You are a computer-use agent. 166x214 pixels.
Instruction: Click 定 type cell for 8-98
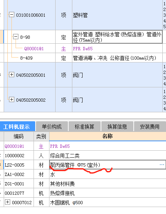pyautogui.click(x=64, y=37)
